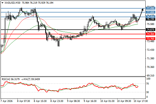
Task: Click the 76.450 resistance level label
Action: pos(150,17)
